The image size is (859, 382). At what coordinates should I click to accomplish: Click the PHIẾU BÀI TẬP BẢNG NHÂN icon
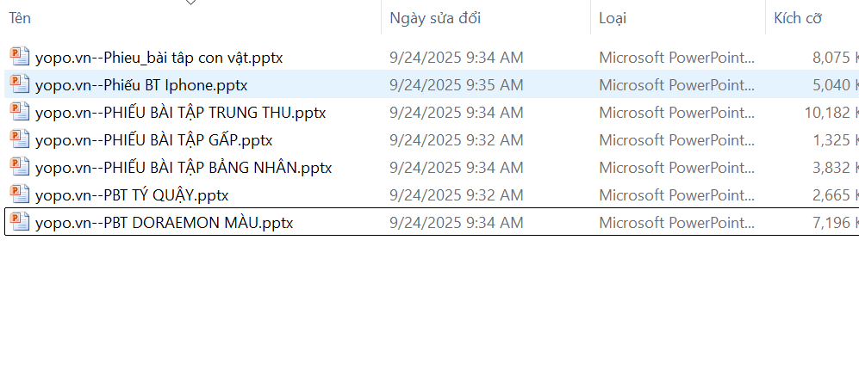[19, 167]
